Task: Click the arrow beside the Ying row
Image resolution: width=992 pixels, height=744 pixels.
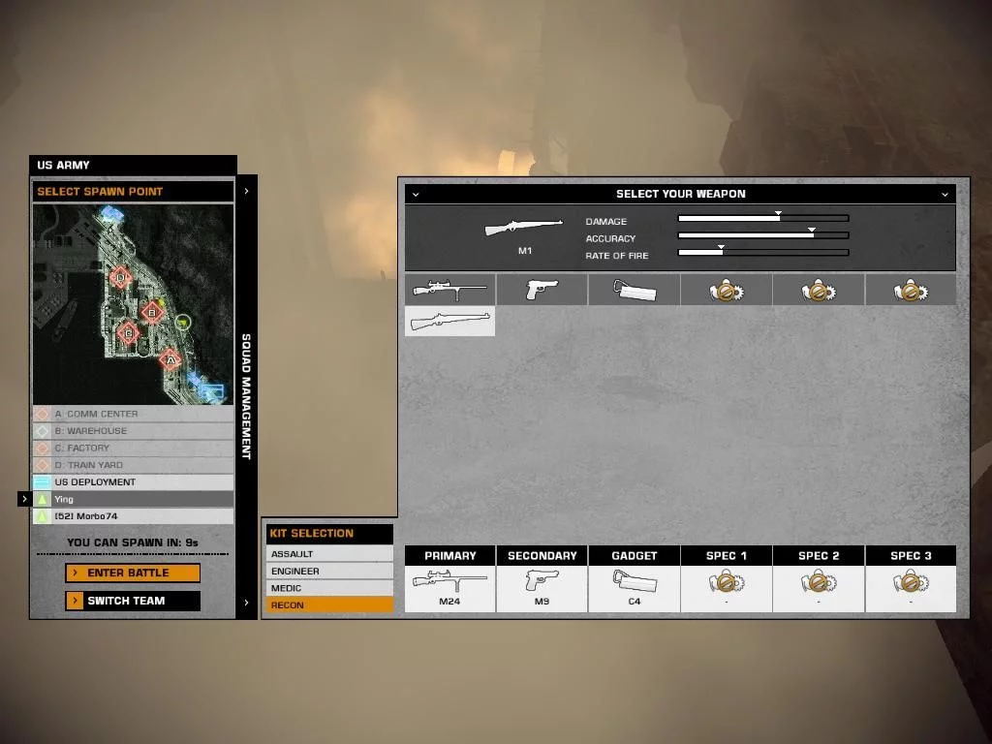Action: tap(24, 499)
